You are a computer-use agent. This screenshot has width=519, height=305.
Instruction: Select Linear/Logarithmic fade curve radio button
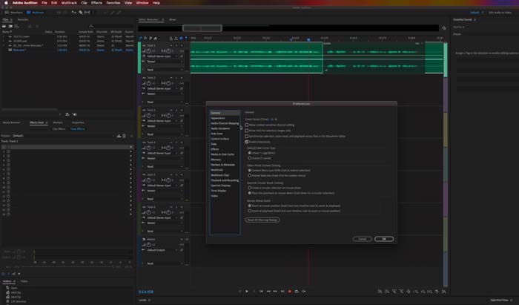[250, 153]
